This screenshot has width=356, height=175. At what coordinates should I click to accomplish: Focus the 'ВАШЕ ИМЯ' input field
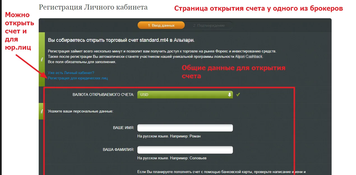(185, 128)
